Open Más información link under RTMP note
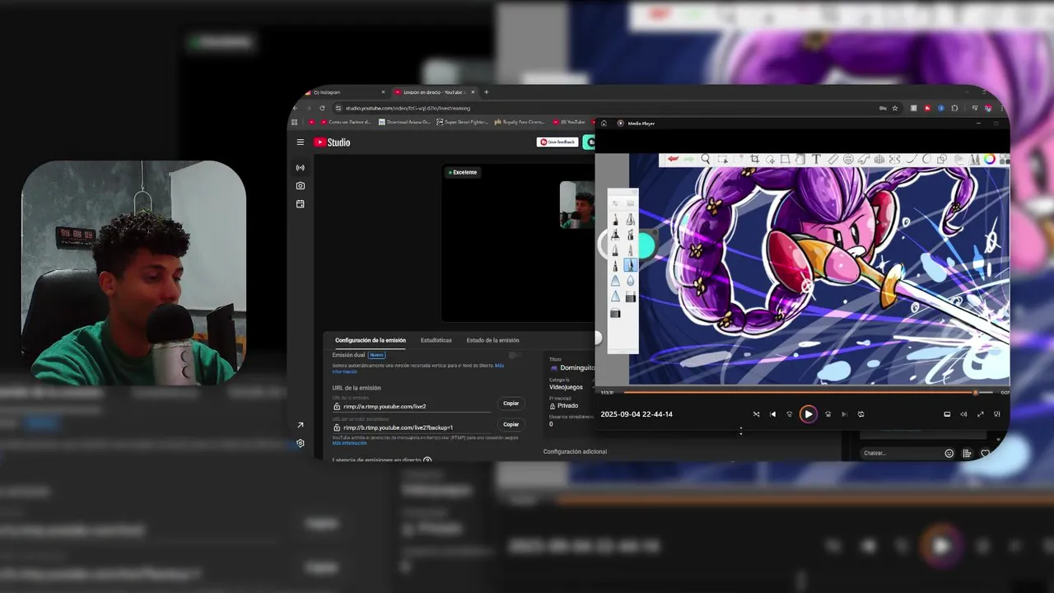This screenshot has height=593, width=1054. (350, 443)
